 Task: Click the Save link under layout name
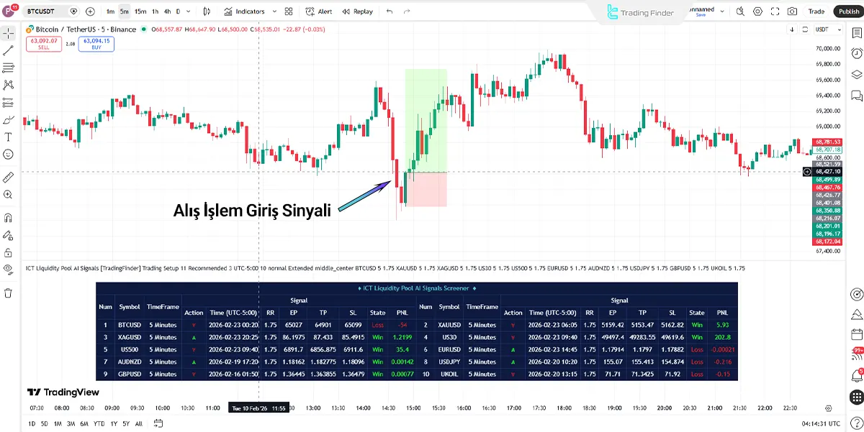[x=699, y=16]
